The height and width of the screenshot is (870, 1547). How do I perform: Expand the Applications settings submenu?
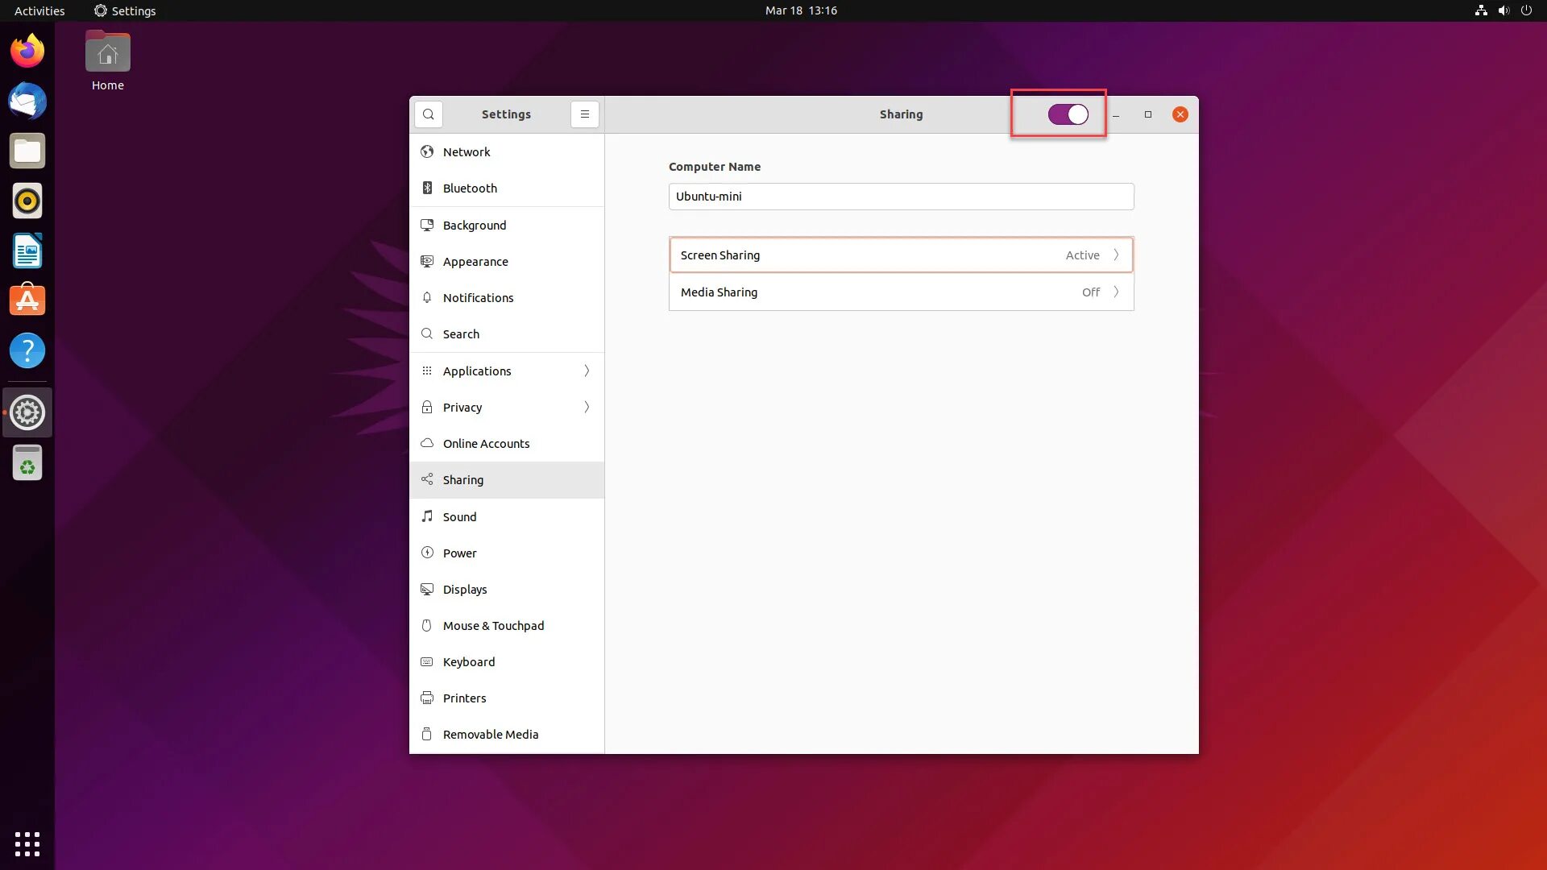click(x=587, y=371)
